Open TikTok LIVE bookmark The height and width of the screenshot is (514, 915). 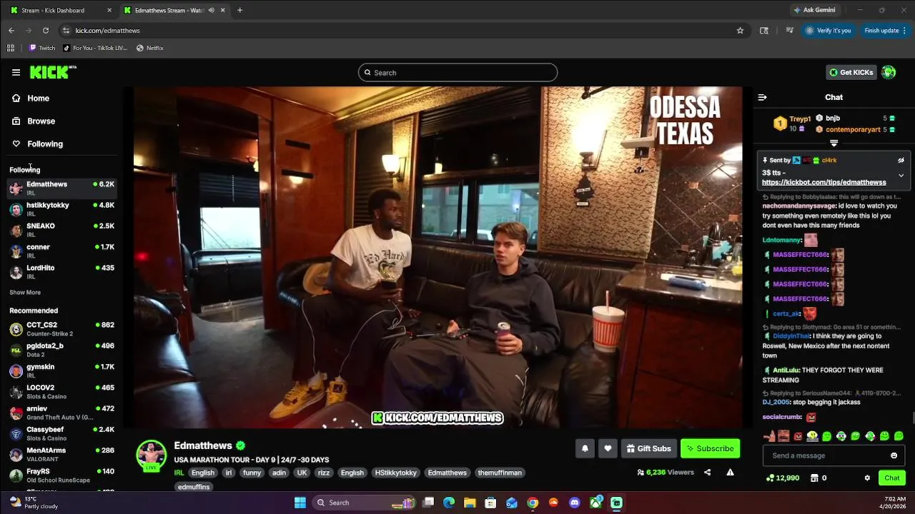tap(95, 48)
